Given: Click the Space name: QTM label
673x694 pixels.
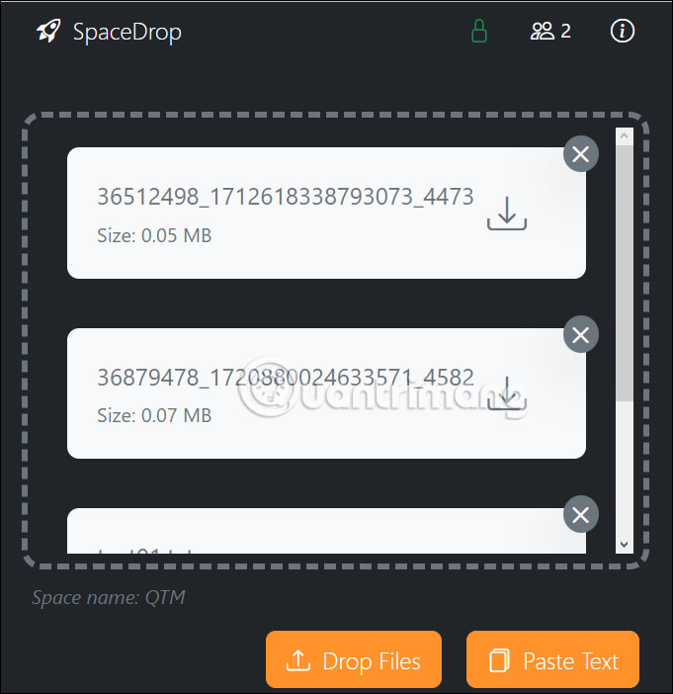Looking at the screenshot, I should [x=109, y=597].
